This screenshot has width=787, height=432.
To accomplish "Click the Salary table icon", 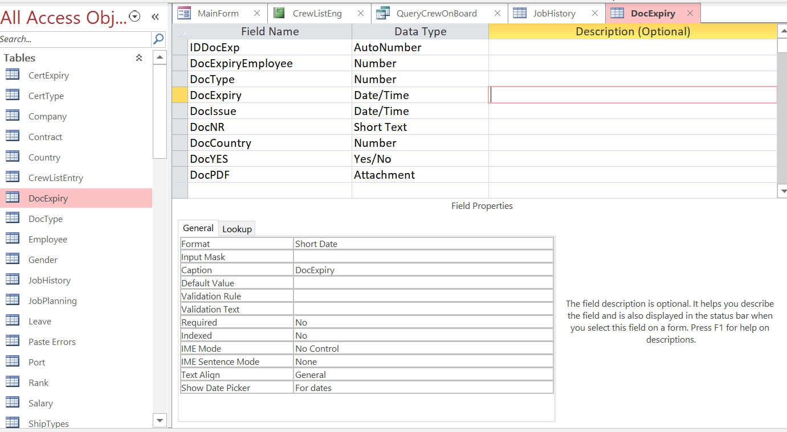I will point(13,403).
